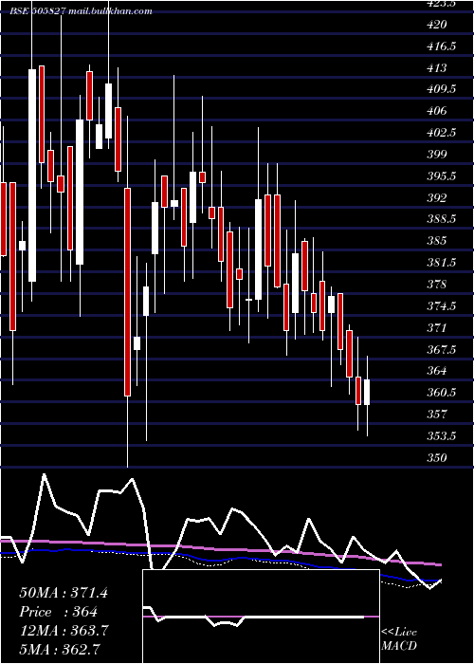Click the 374.5 price axis label
The width and height of the screenshot is (474, 664).
tap(442, 305)
